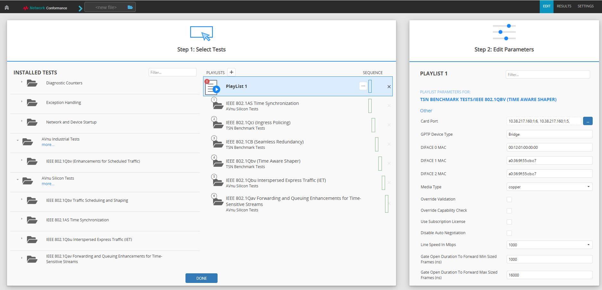Expand Network and Device Startup arrow

(22, 121)
